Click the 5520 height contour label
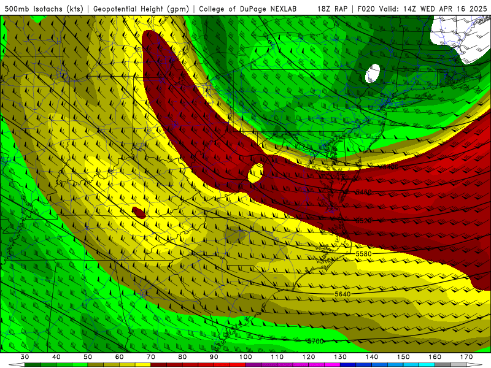This screenshot has height=368, width=491. tap(364, 221)
